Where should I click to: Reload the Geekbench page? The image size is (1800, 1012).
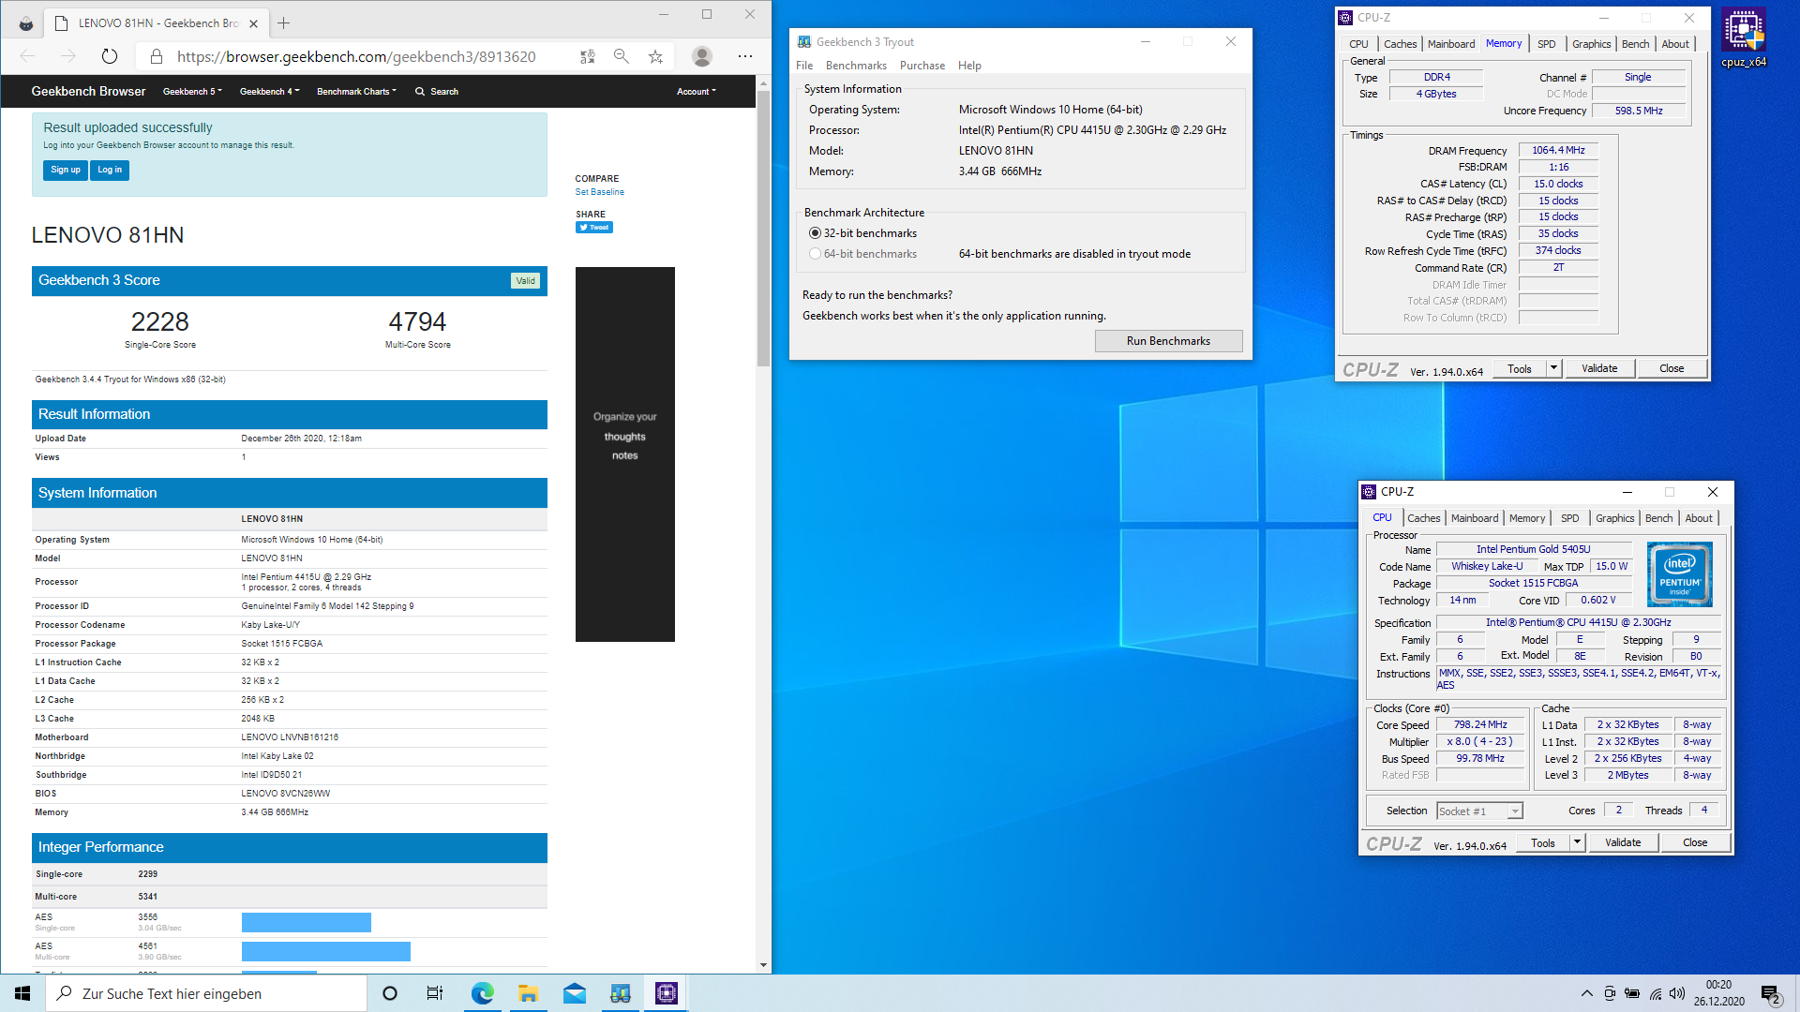110,56
